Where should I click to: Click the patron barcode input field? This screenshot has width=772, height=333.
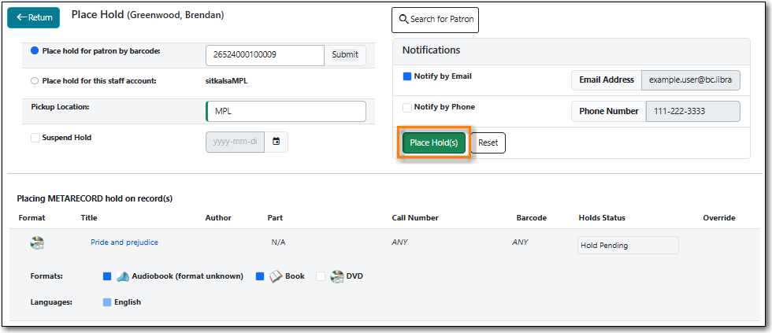click(x=265, y=55)
